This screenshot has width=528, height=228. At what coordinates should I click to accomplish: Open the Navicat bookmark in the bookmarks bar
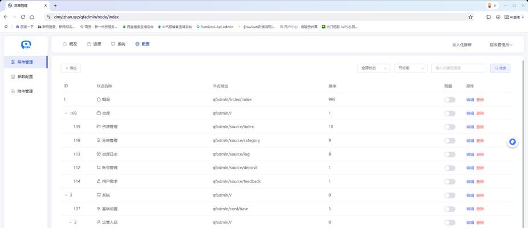(x=257, y=27)
